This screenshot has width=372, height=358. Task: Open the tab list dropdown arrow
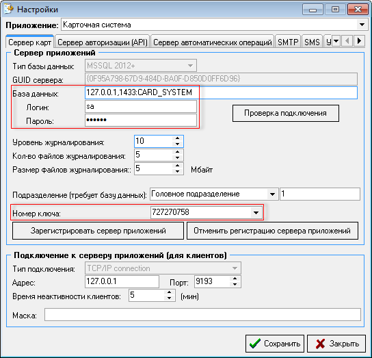336,41
